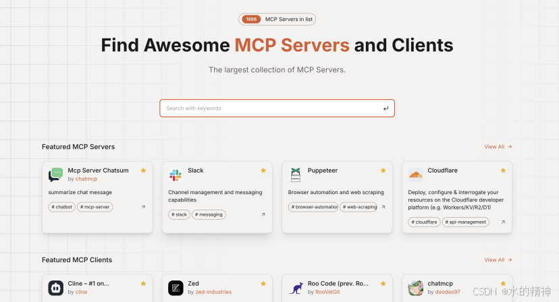Viewport: 559px width, 302px height.
Task: Open external link arrow on Chatsum card
Action: pyautogui.click(x=143, y=207)
